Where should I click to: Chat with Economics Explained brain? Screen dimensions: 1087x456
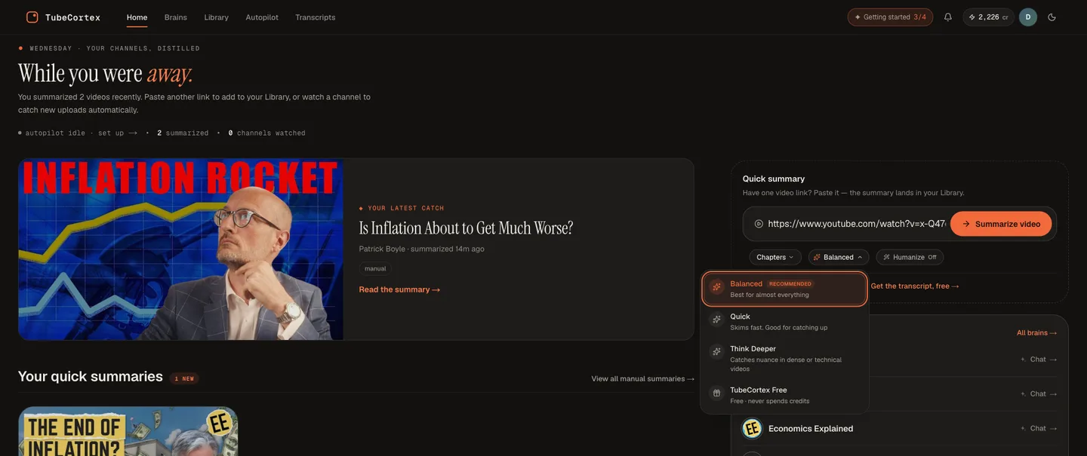pos(1039,429)
